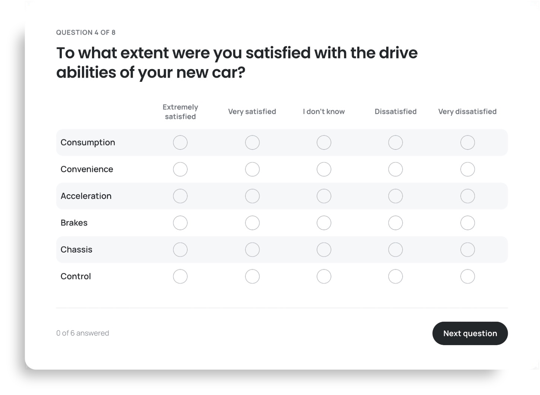540x395 pixels.
Task: Select Extremely satisfied for Consumption
Action: pos(180,142)
